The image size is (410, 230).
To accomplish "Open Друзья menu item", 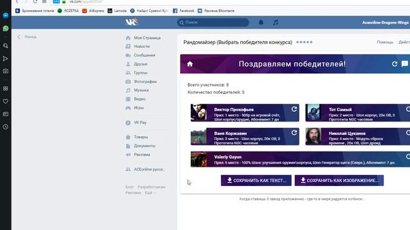I will click(136, 64).
